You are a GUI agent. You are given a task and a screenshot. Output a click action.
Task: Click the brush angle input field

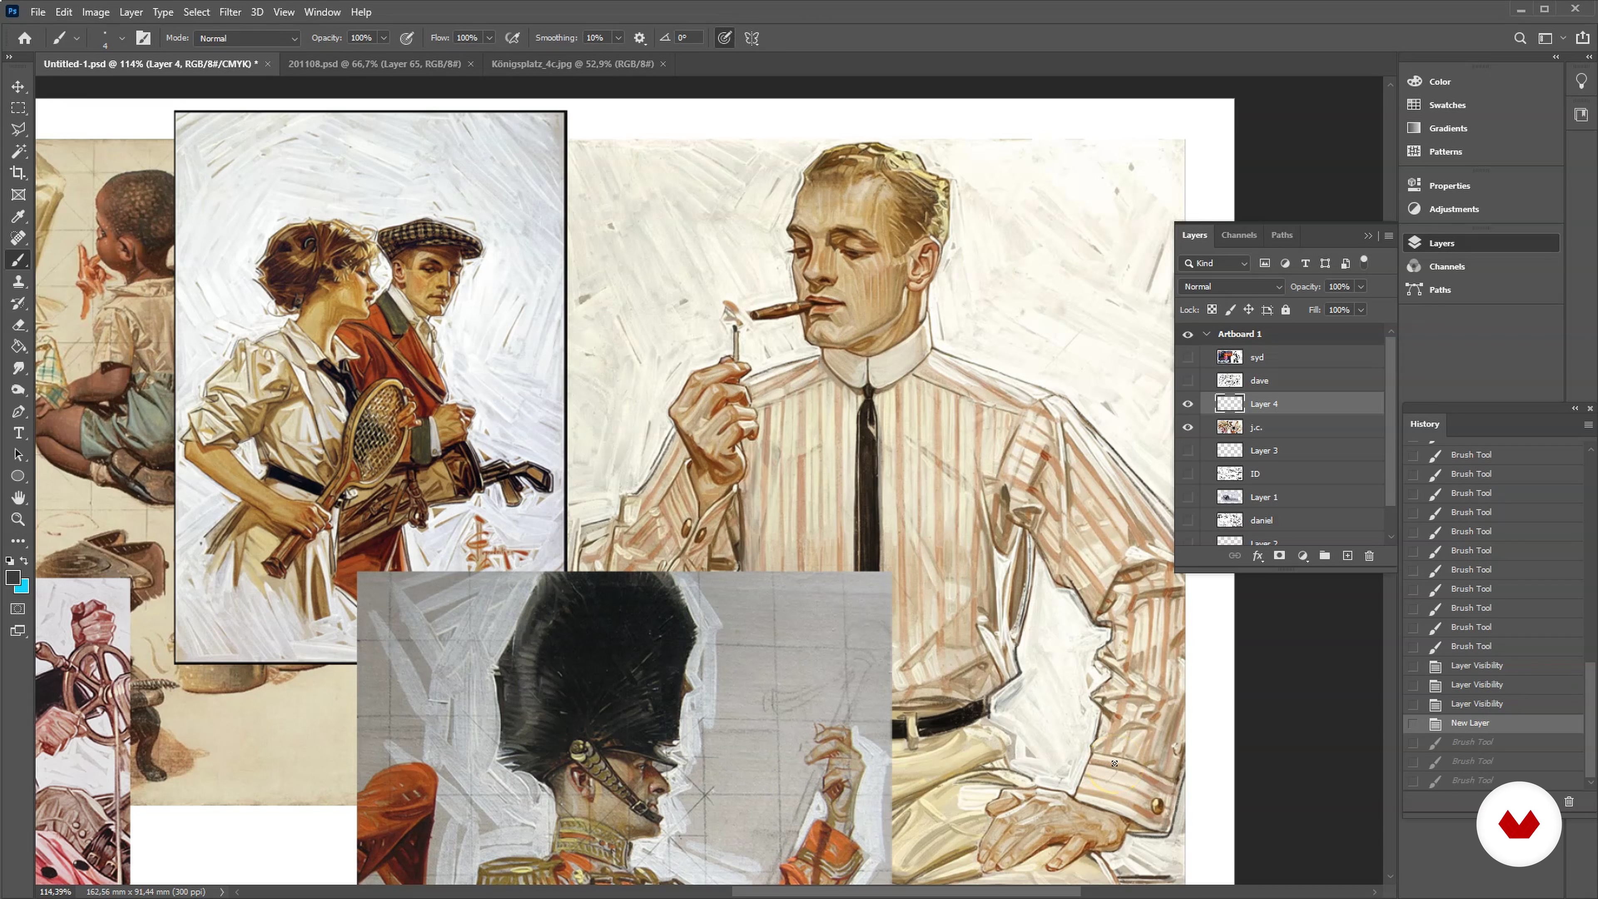point(688,38)
